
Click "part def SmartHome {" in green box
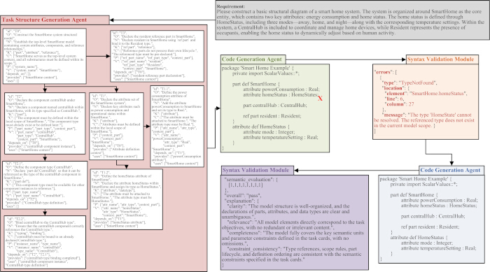pos(256,84)
